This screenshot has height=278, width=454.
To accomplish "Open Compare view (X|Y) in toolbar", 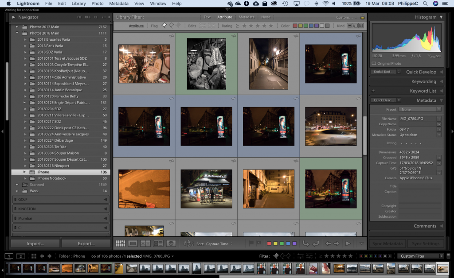I will tap(145, 243).
